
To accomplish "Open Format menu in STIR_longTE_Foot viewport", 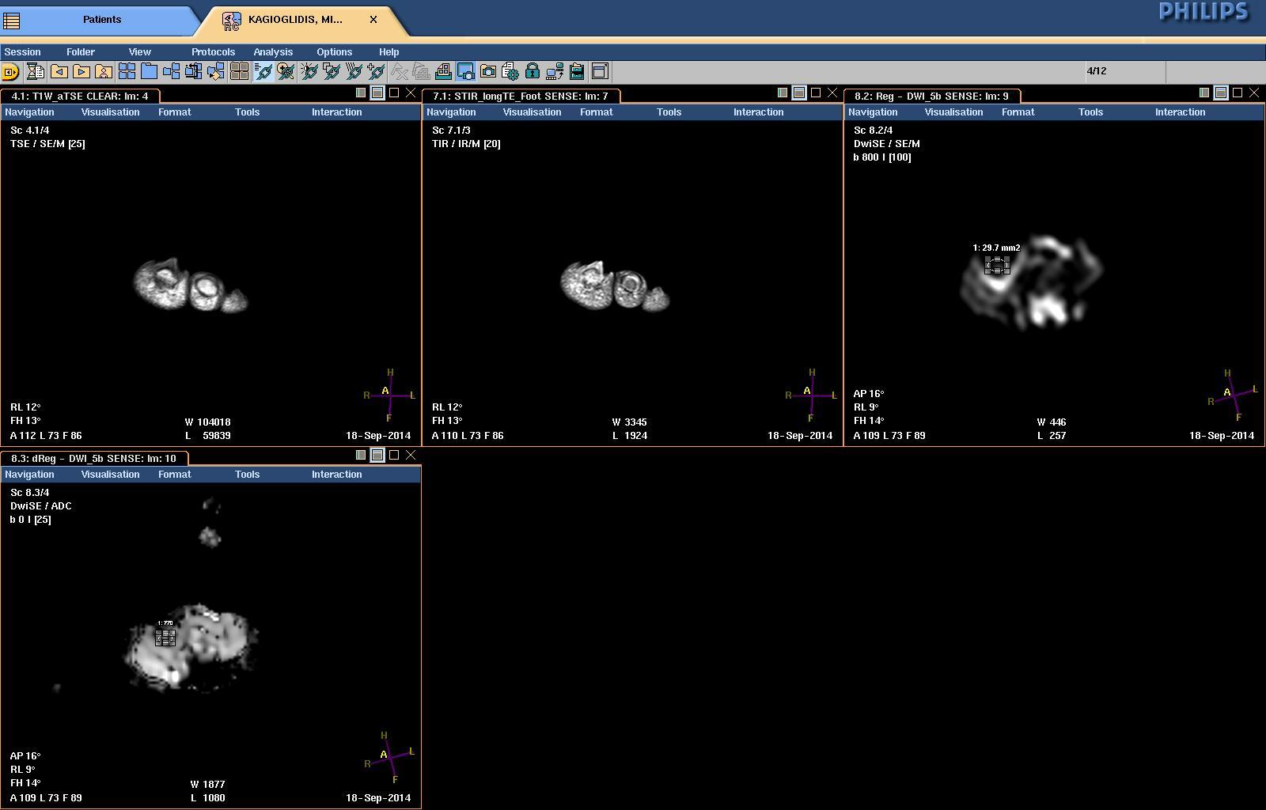I will pyautogui.click(x=596, y=112).
